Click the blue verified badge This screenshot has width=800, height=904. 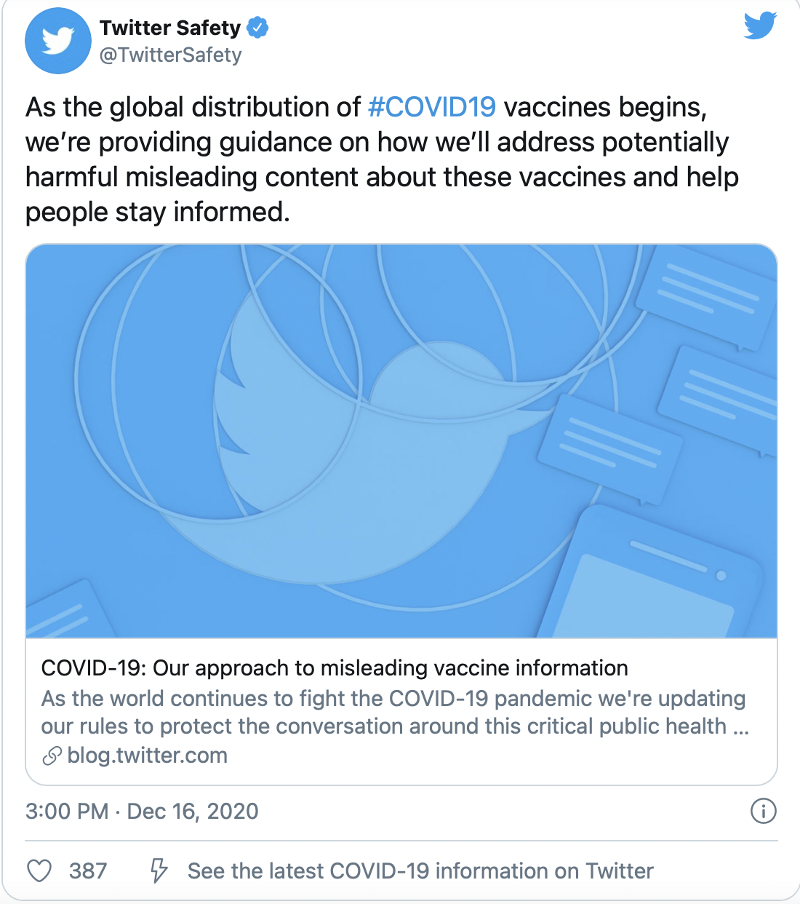[257, 28]
